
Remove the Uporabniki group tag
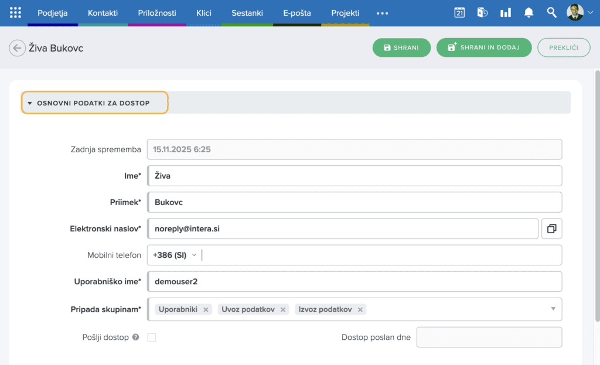click(206, 310)
